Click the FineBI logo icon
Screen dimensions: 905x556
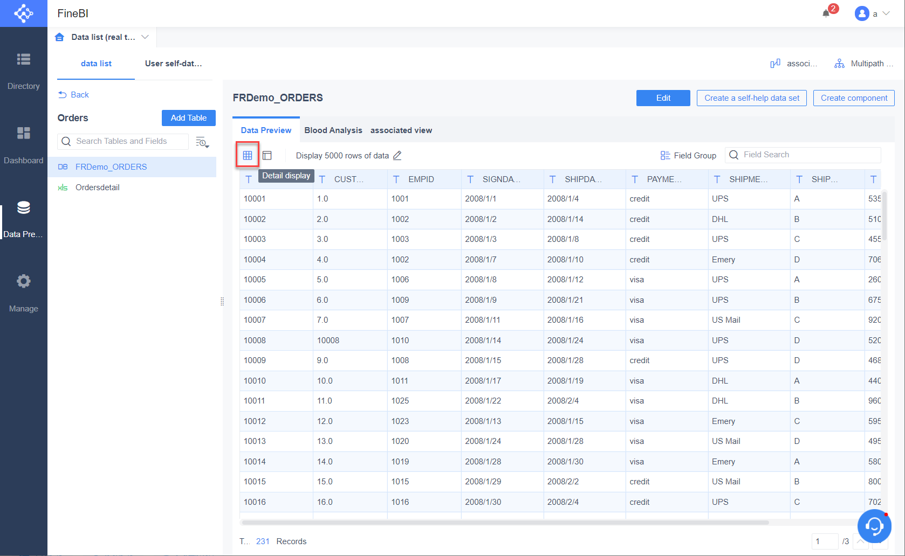click(x=23, y=13)
